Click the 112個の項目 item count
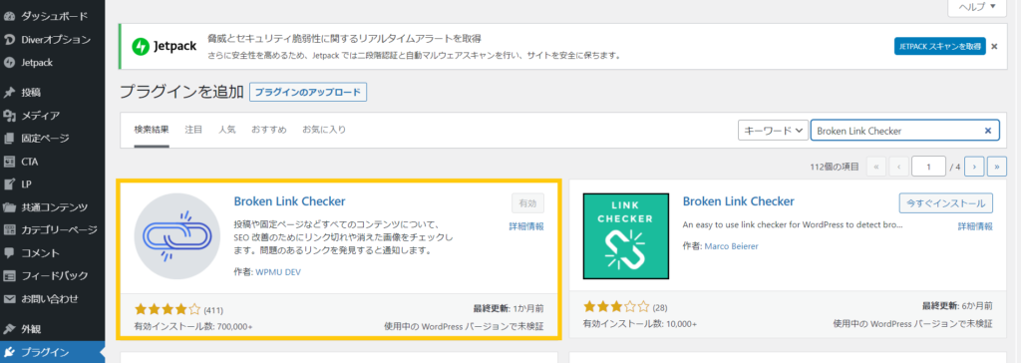The image size is (1021, 363). pos(835,167)
